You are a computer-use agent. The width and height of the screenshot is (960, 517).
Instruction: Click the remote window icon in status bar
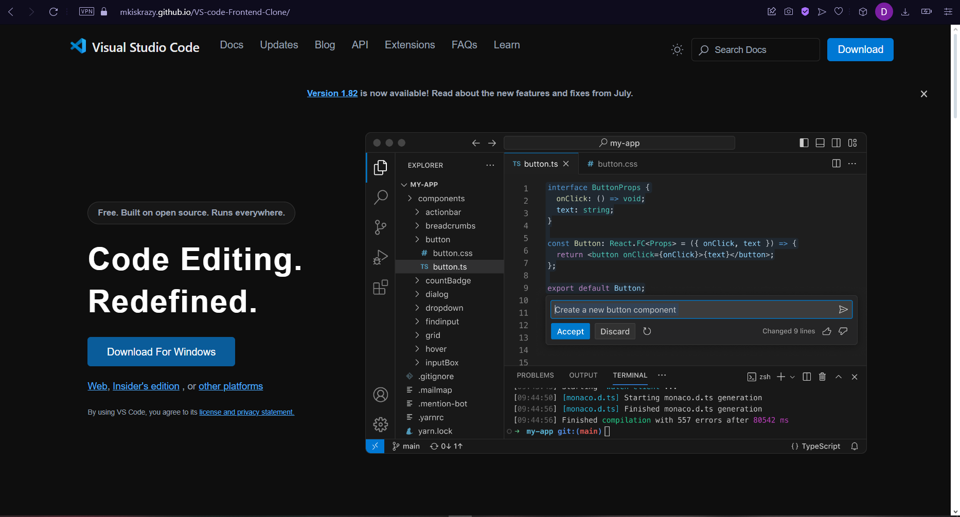point(375,446)
